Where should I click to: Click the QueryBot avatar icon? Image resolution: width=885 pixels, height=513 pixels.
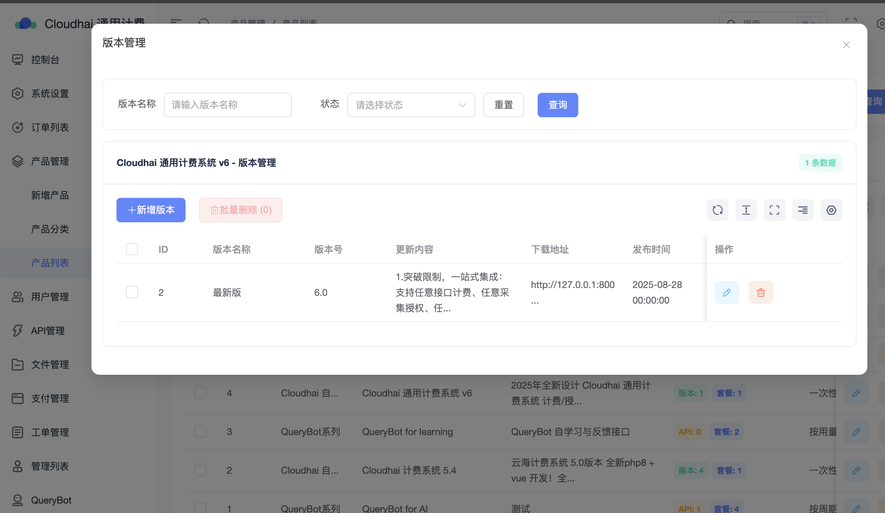click(17, 500)
